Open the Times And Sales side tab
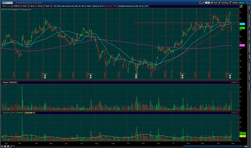Viewport: 251px width, 148px height. [249, 21]
